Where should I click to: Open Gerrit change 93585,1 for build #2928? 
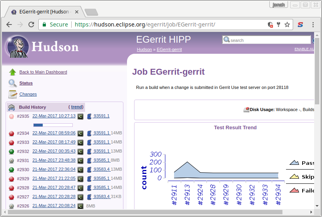101,187
